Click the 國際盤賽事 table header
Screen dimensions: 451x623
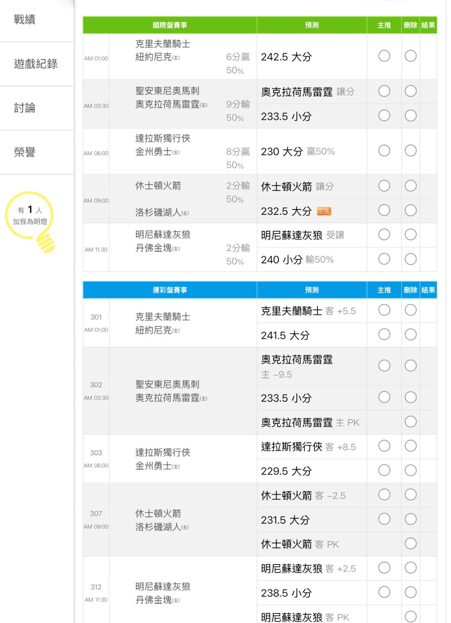pyautogui.click(x=170, y=25)
